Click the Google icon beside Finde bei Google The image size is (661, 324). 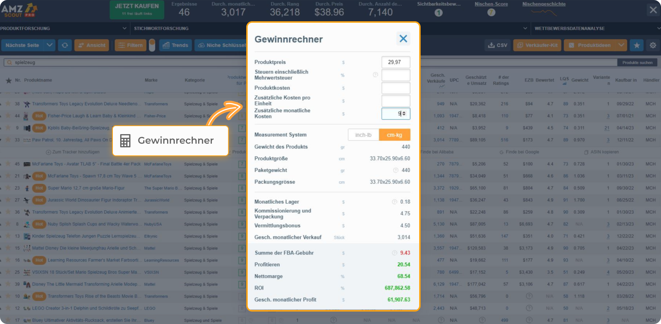[x=502, y=152]
